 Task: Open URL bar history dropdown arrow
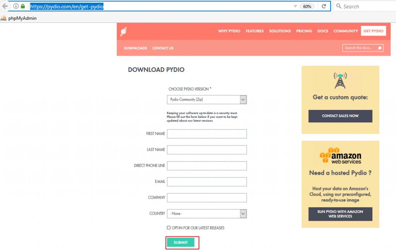point(295,6)
